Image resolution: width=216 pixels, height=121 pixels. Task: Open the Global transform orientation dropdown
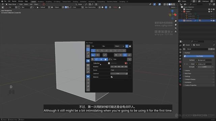click(x=80, y=4)
